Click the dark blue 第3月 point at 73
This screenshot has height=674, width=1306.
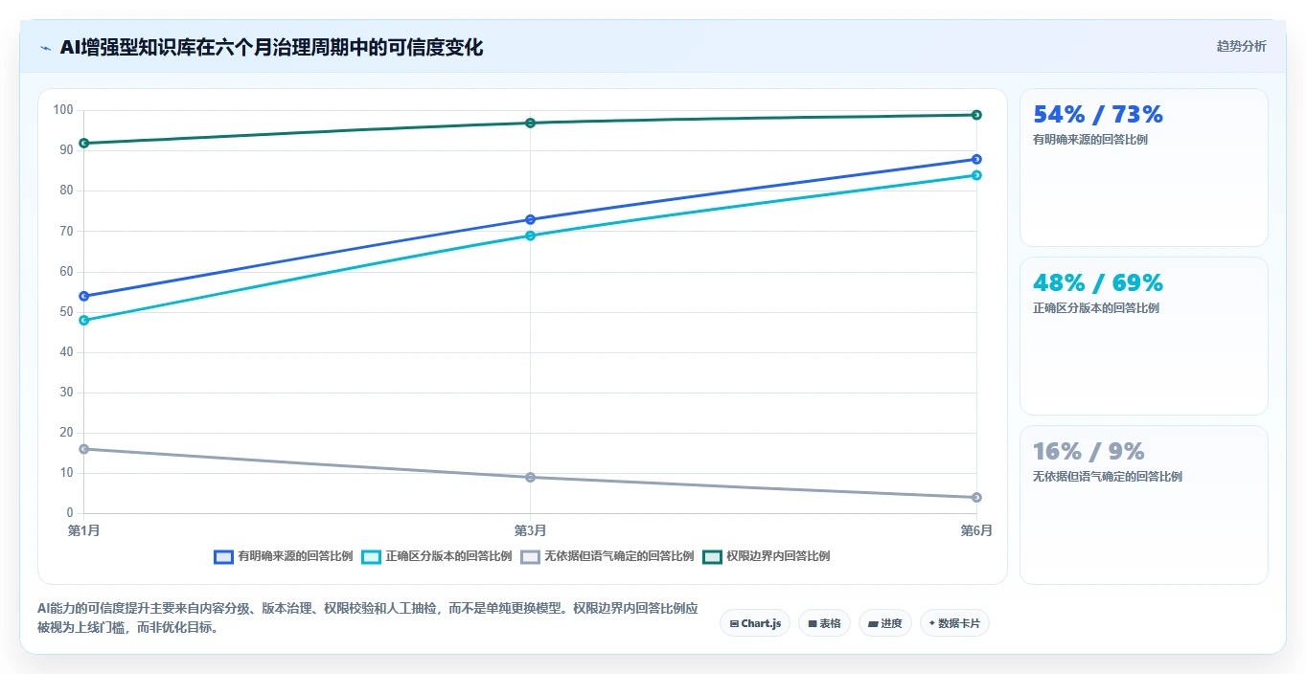(530, 219)
